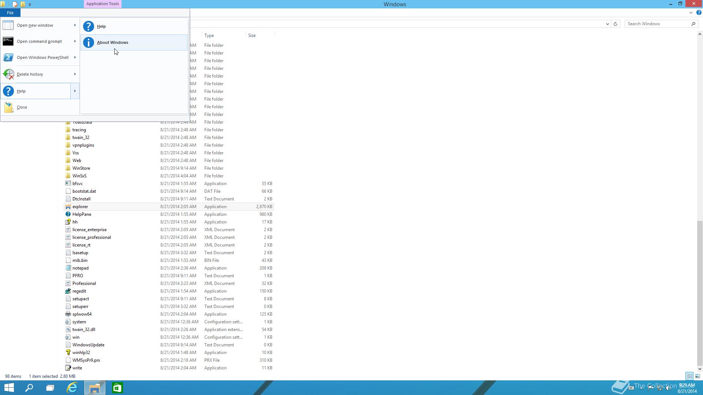
Task: Select the Vss folder icon
Action: pyautogui.click(x=68, y=153)
